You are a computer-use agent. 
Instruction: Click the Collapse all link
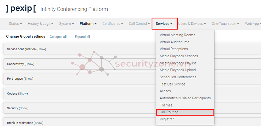[58, 37]
